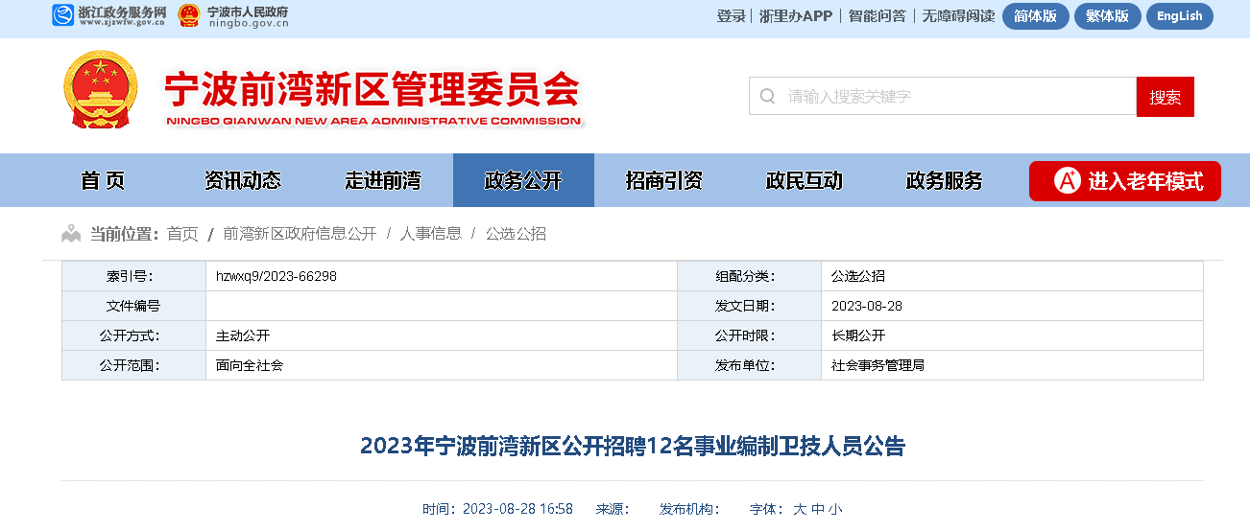Open the 招商引资 navigation tab
Viewport: 1250px width, 531px height.
pyautogui.click(x=663, y=180)
